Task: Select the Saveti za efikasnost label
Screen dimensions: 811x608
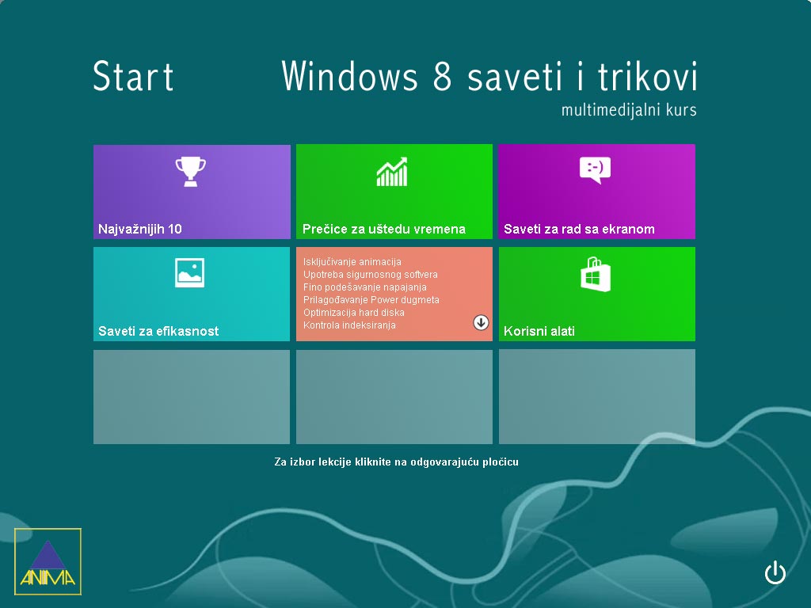Action: point(158,332)
